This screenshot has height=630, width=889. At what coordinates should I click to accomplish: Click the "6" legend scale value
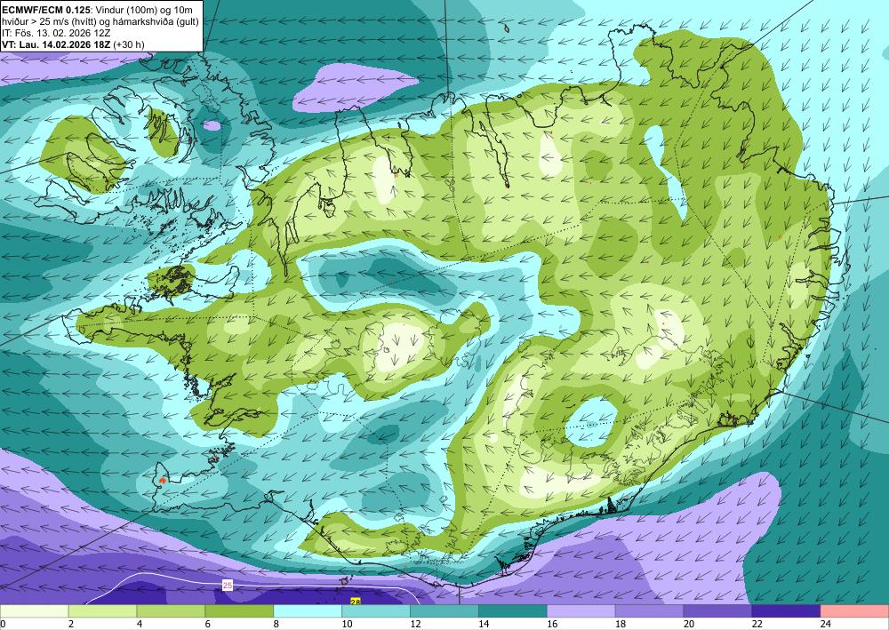(208, 624)
